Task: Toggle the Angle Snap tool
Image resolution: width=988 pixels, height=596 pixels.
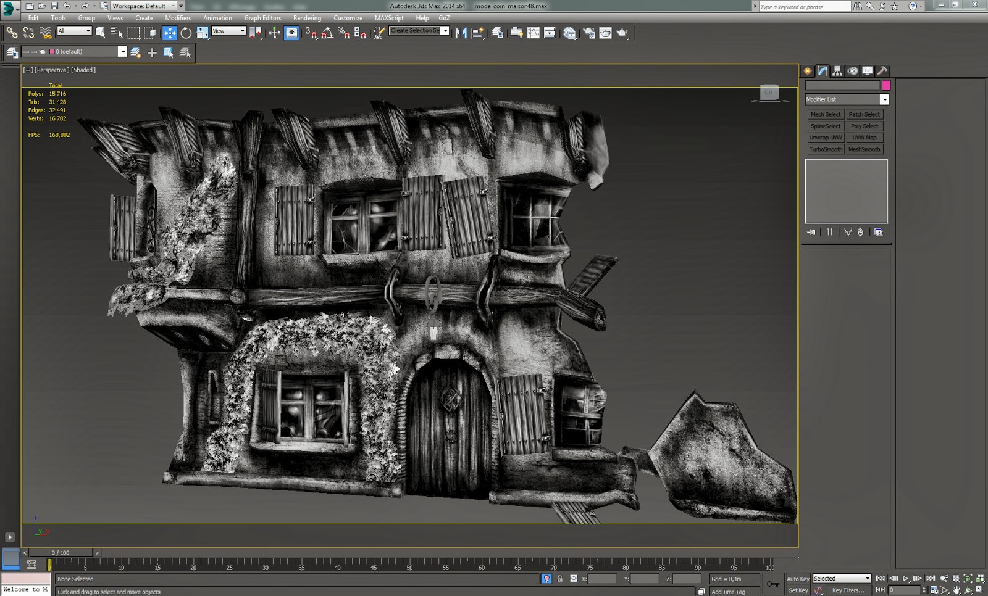Action: click(x=327, y=33)
